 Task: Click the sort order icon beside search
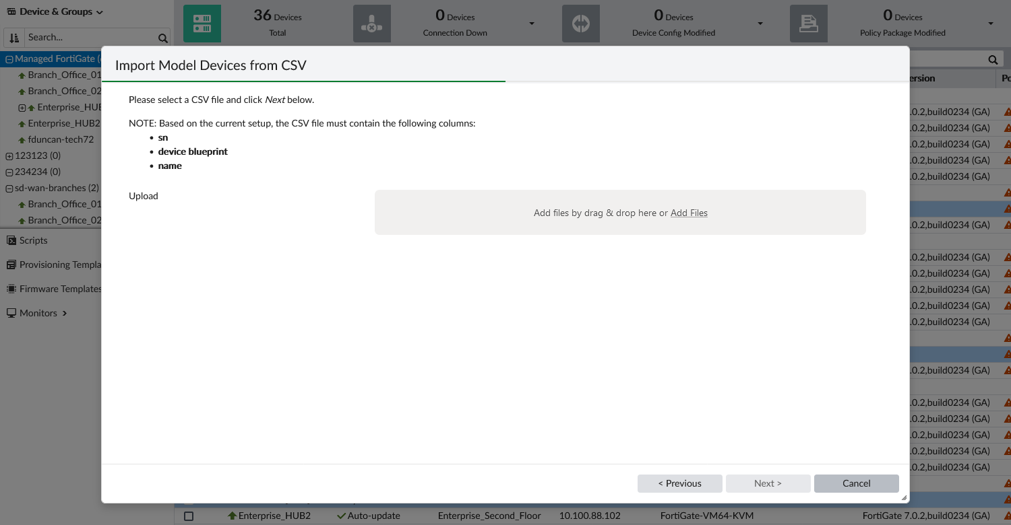click(14, 38)
